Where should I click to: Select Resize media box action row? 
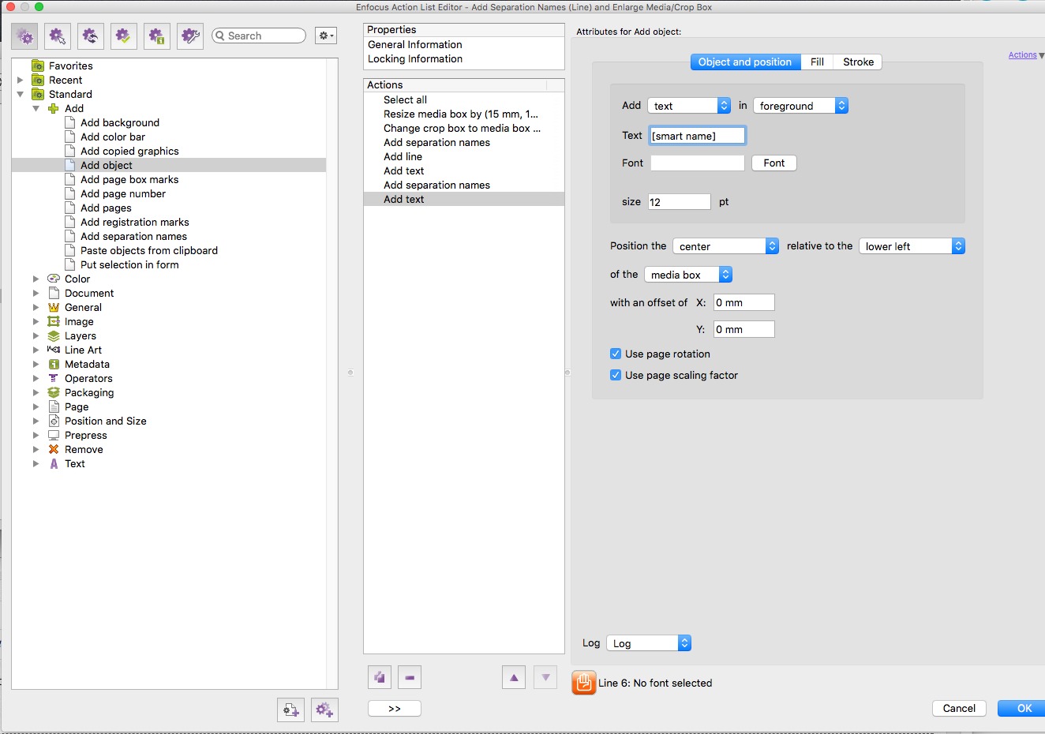pyautogui.click(x=464, y=114)
